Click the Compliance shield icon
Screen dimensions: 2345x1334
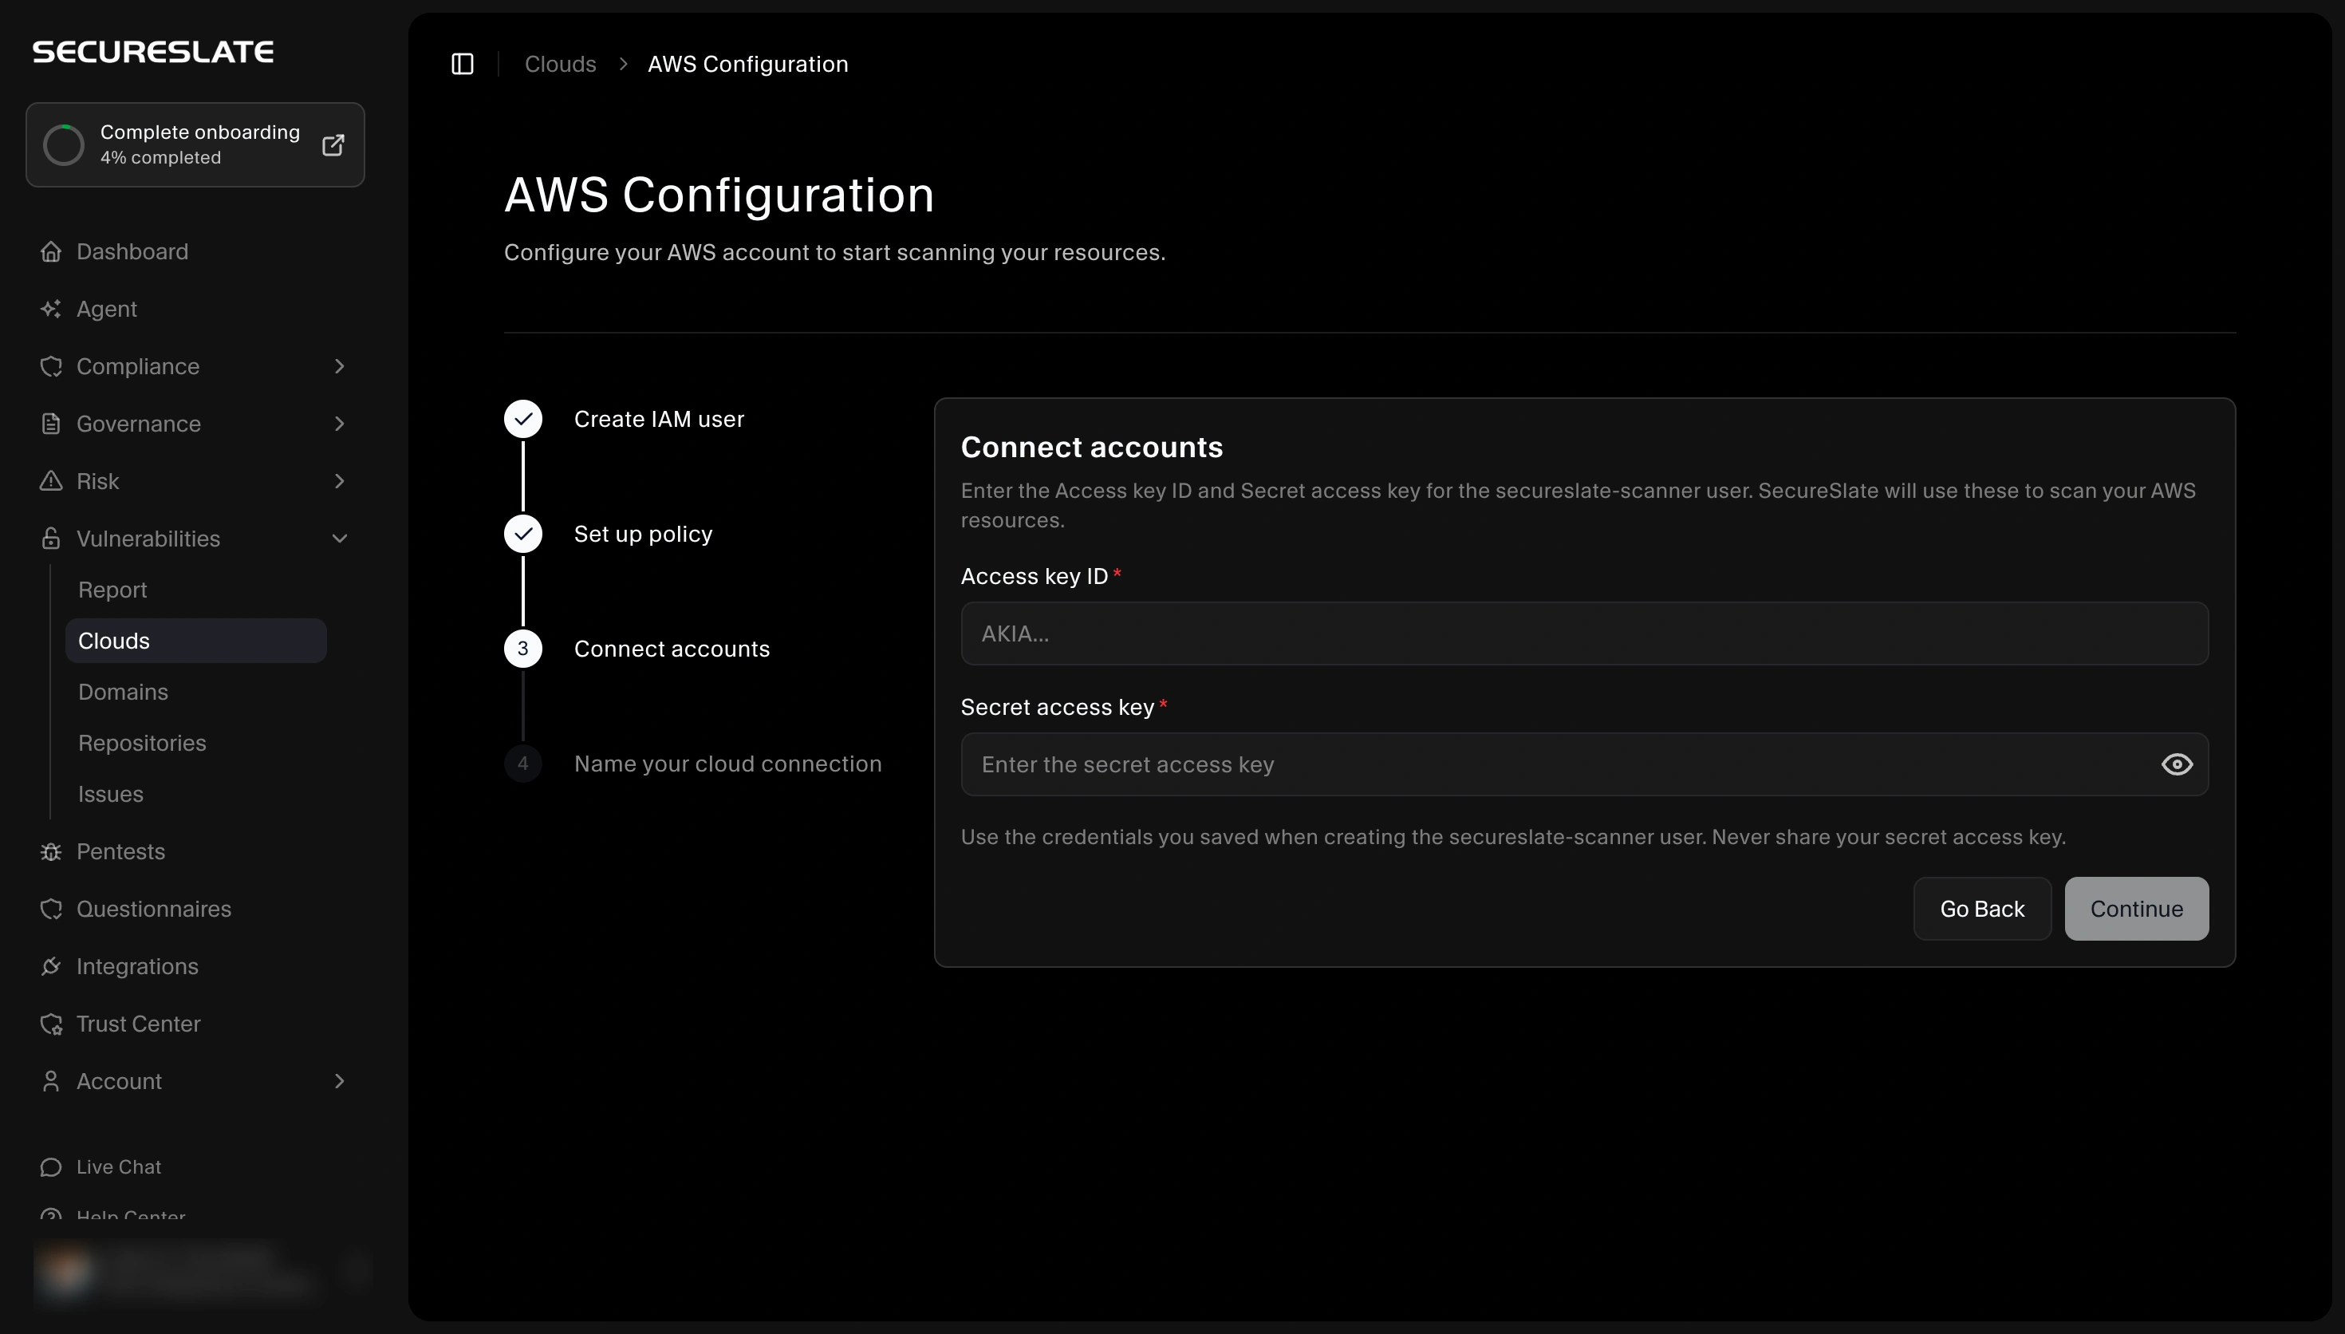[51, 366]
